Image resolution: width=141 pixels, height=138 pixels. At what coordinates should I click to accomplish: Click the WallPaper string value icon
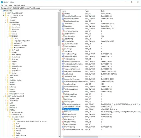tap(63, 112)
